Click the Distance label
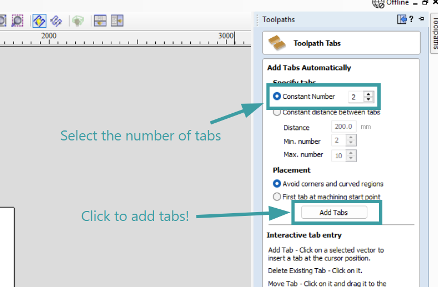 297,128
